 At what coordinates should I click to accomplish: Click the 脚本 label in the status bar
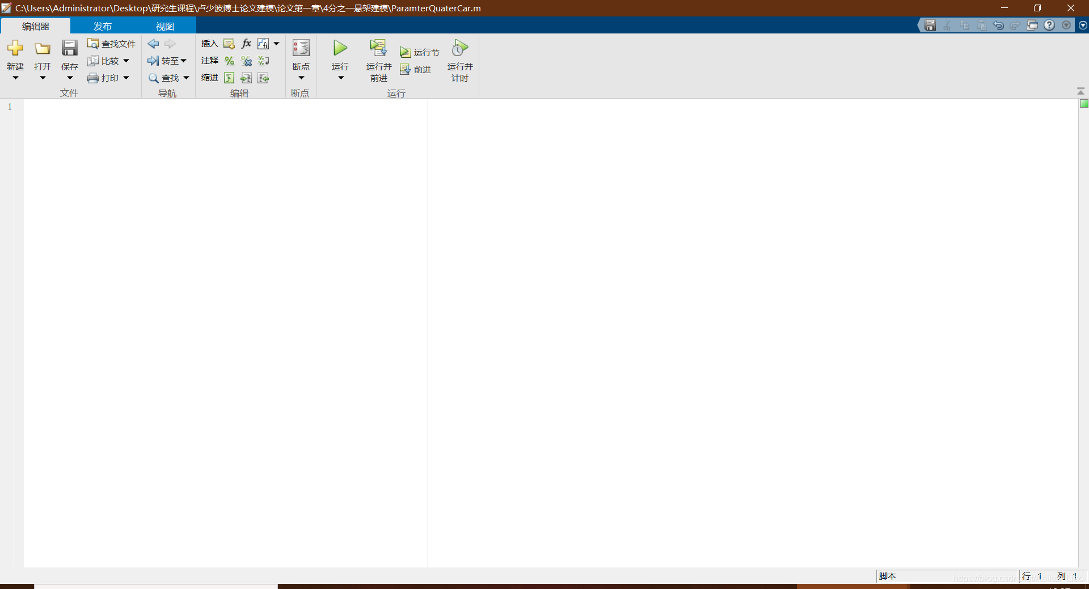888,576
